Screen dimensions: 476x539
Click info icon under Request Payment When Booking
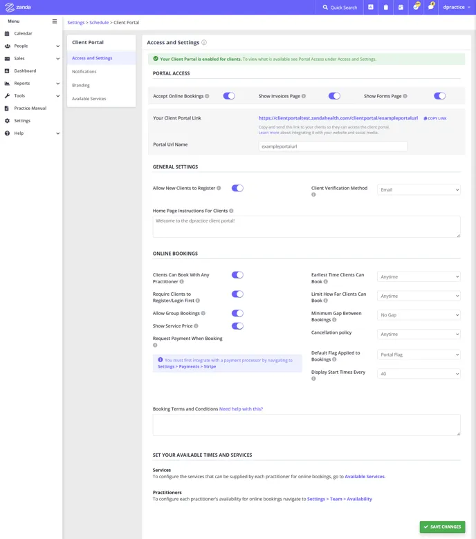click(155, 345)
